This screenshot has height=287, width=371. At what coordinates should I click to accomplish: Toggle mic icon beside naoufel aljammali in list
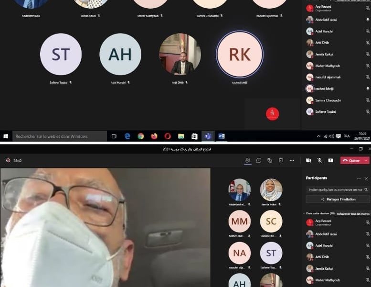click(368, 77)
